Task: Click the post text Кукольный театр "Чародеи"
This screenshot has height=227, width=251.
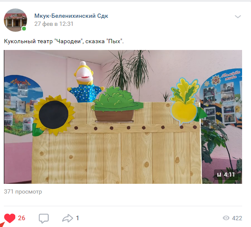Action: [44, 42]
